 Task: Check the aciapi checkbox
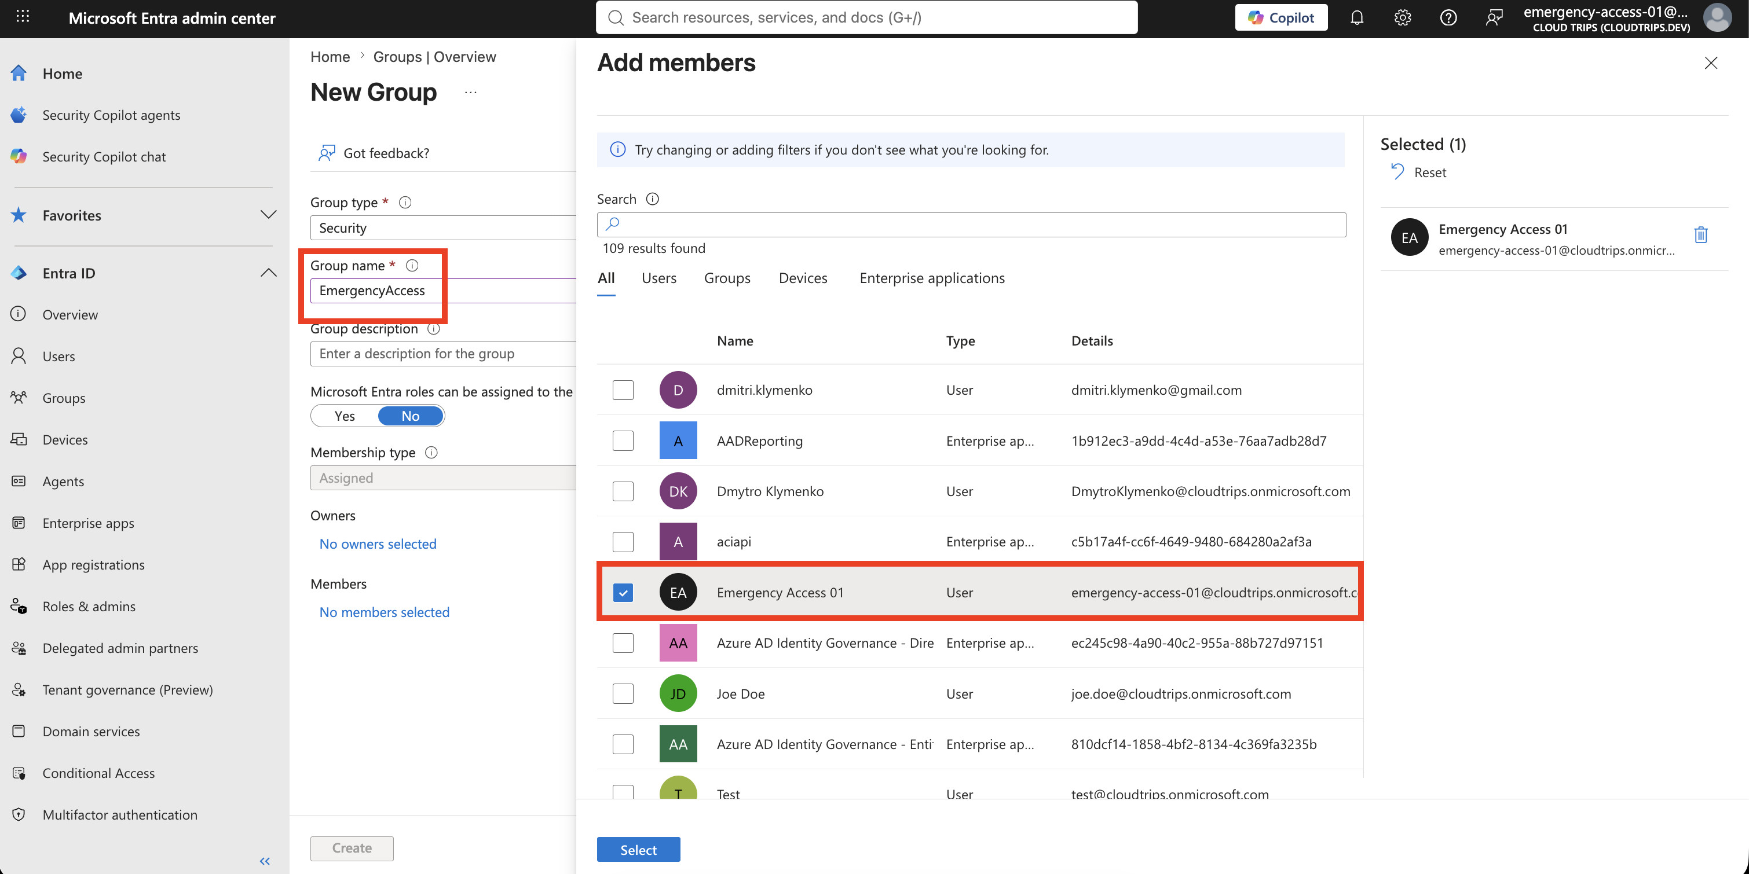click(x=623, y=542)
